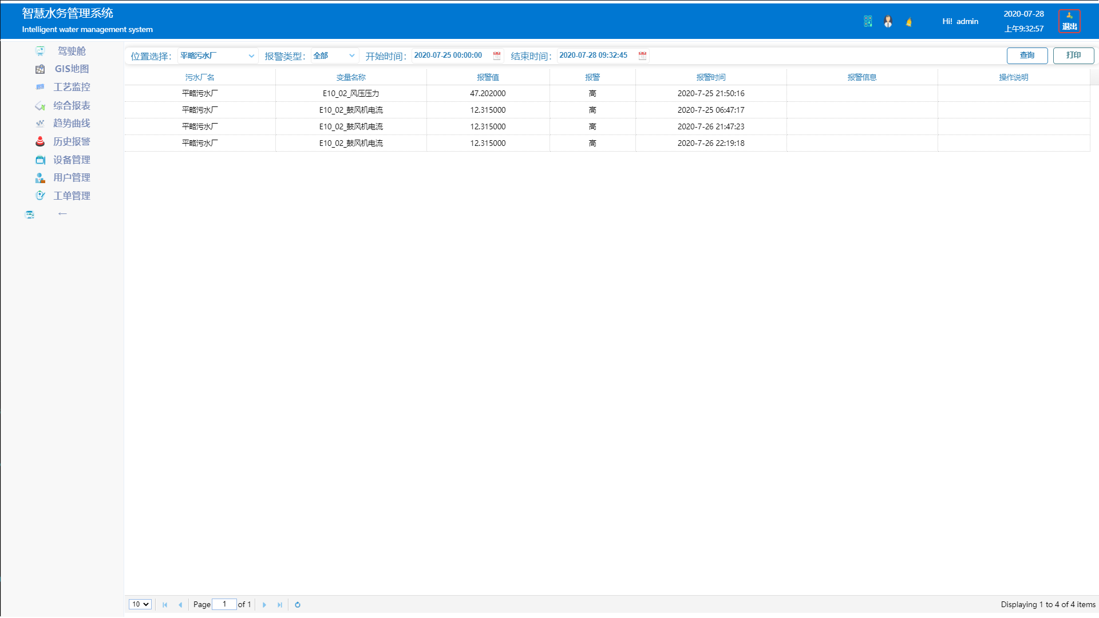Click the 'Hi! admin' greeting text
Viewport: 1099px width, 618px height.
pyautogui.click(x=960, y=21)
